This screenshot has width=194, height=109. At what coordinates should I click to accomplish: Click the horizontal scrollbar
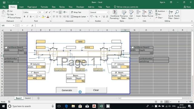click(152, 98)
